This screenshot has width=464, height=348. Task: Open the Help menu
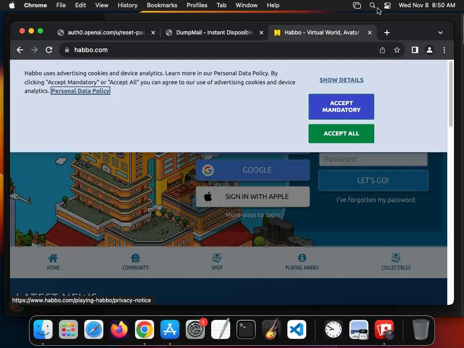[x=273, y=5]
